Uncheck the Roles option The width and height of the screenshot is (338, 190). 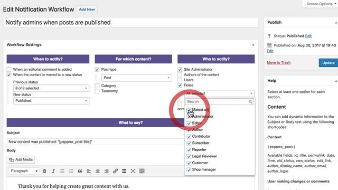[x=180, y=85]
